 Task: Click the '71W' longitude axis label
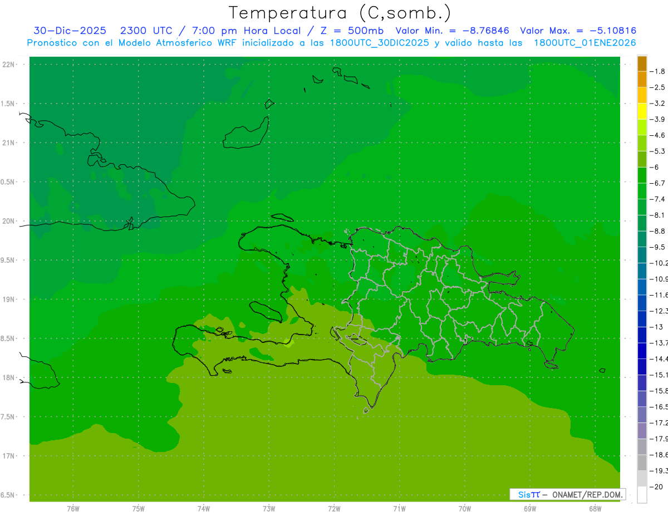click(x=399, y=509)
